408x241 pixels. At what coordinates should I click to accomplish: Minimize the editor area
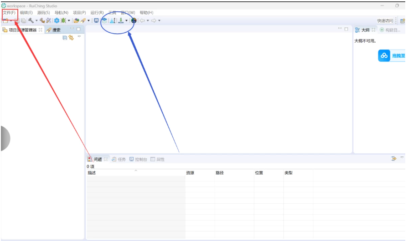(x=340, y=28)
